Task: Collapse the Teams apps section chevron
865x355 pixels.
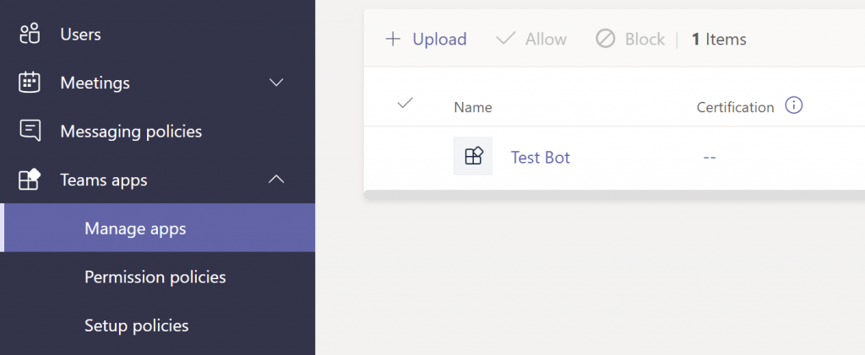Action: (276, 180)
